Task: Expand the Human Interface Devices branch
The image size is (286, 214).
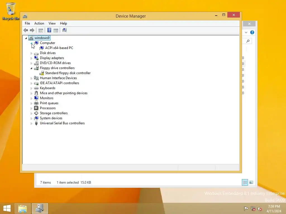Action: 31,78
